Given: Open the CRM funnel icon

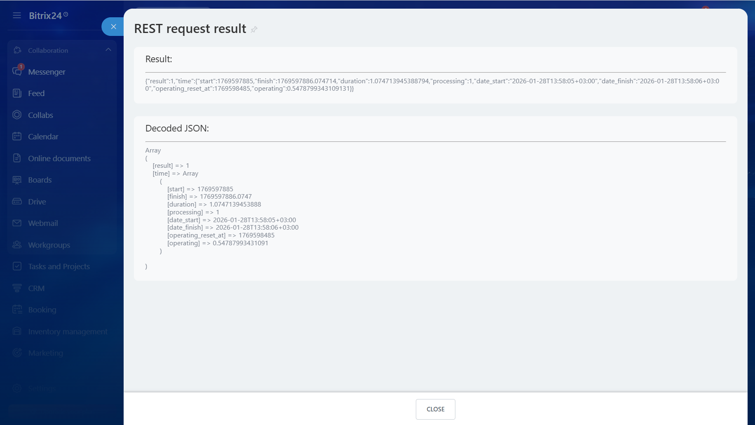Looking at the screenshot, I should [x=17, y=288].
